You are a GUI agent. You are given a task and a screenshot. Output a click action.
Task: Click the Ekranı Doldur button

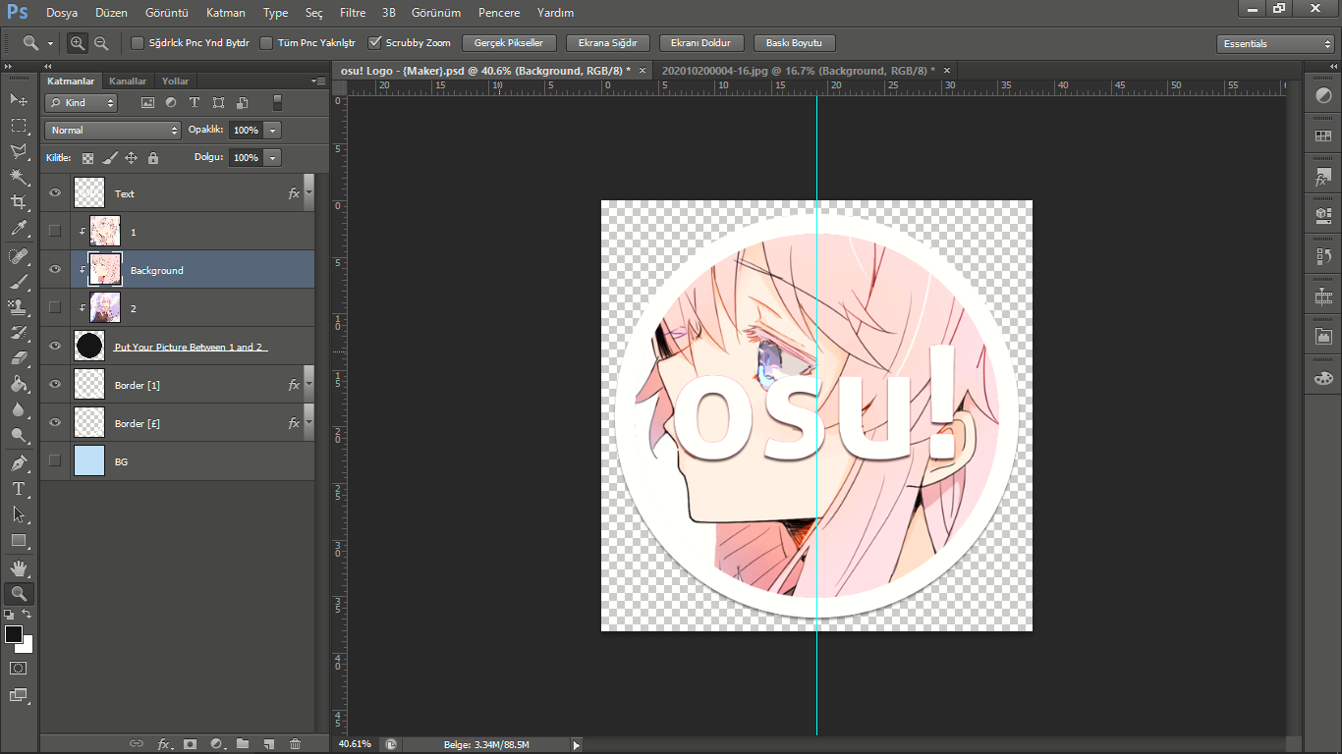click(x=701, y=43)
